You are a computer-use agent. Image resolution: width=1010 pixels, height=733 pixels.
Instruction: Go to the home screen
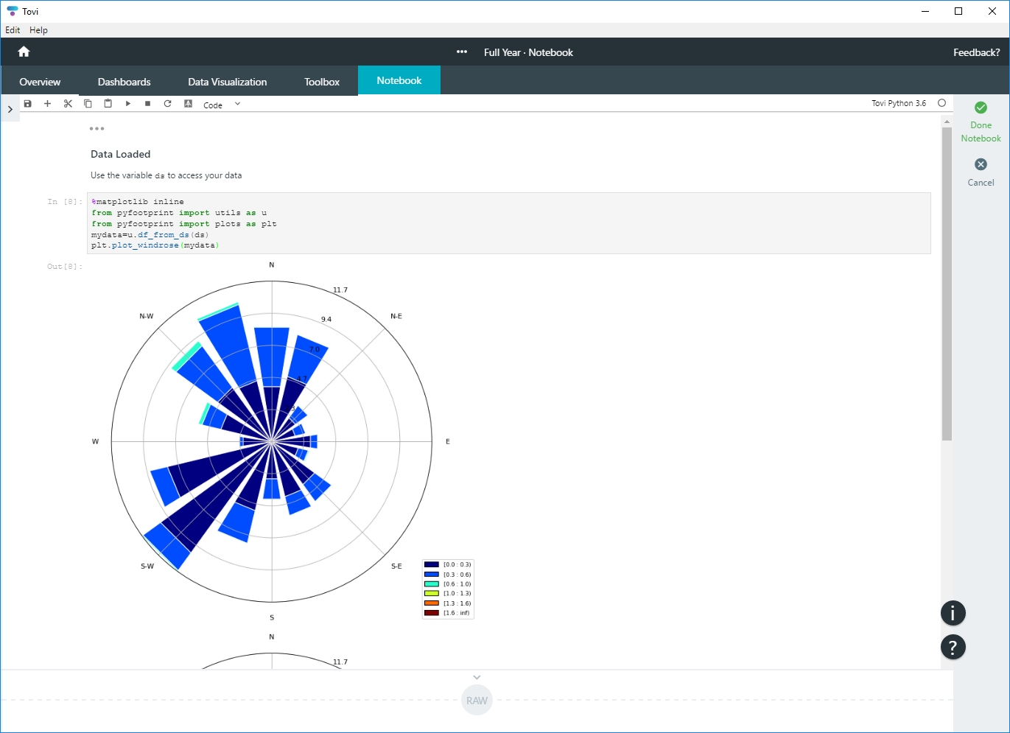coord(24,52)
